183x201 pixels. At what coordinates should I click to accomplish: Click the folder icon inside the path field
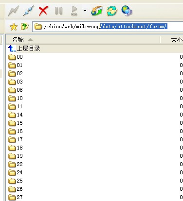[38, 26]
